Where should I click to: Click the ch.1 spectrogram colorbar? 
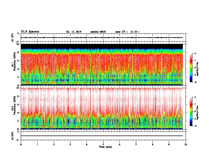(191, 68)
